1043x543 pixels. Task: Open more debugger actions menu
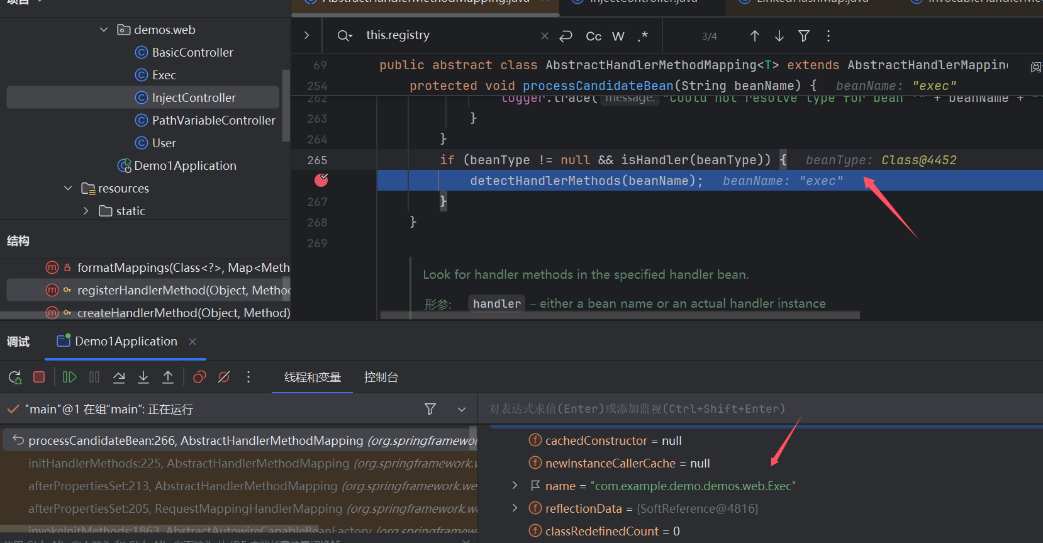[x=248, y=377]
